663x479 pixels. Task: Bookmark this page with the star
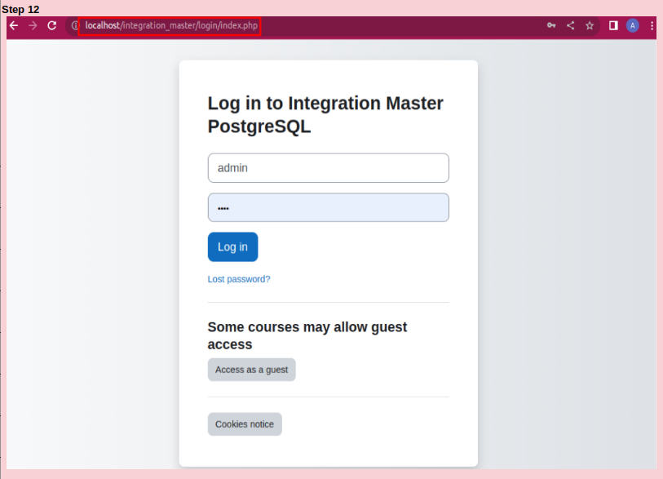coord(590,26)
